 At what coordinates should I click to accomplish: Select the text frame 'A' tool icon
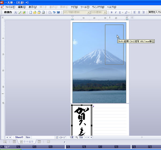pyautogui.click(x=16, y=12)
